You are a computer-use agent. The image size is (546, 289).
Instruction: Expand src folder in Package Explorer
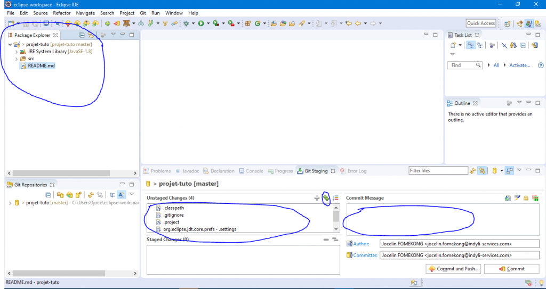(17, 59)
